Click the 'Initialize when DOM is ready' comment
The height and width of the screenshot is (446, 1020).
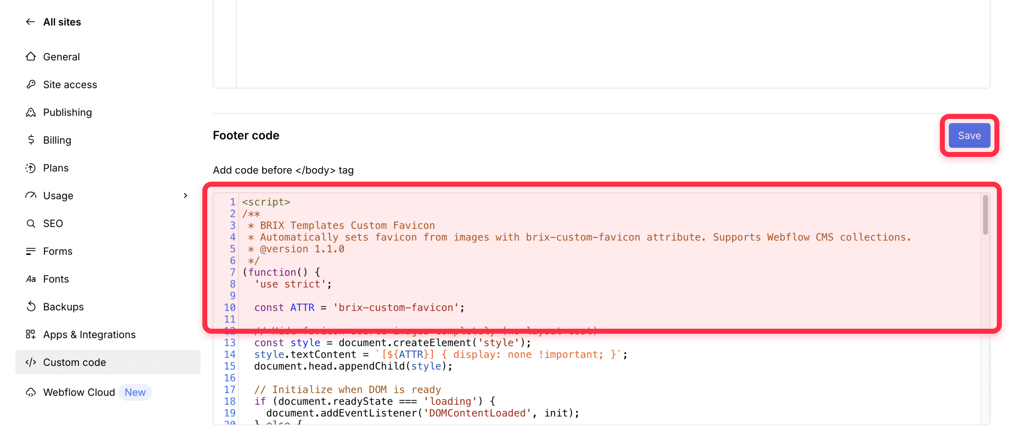tap(348, 390)
